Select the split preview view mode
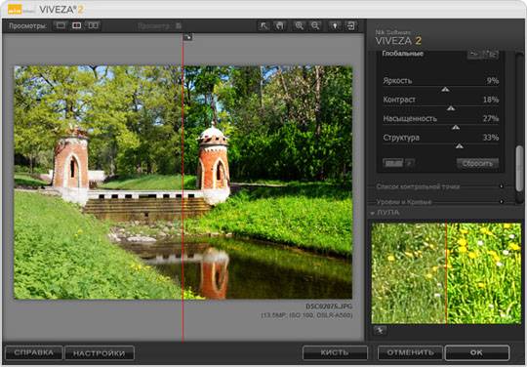Screen dimensions: 527x367 pos(77,25)
